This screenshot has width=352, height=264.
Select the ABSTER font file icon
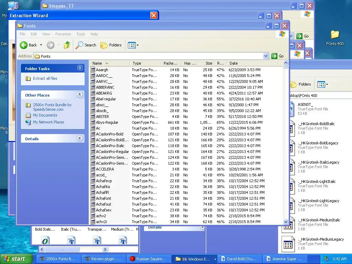click(93, 117)
